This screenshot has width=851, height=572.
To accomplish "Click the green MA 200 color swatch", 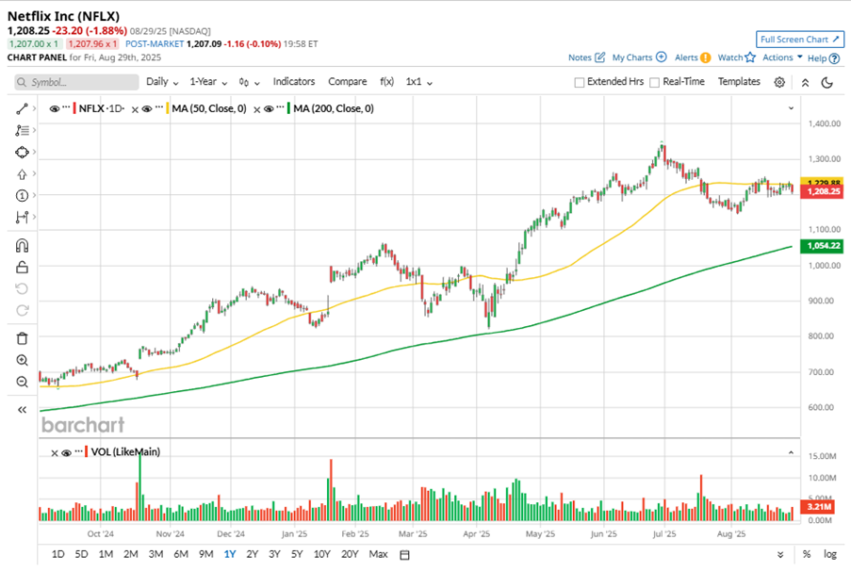I will click(x=289, y=108).
